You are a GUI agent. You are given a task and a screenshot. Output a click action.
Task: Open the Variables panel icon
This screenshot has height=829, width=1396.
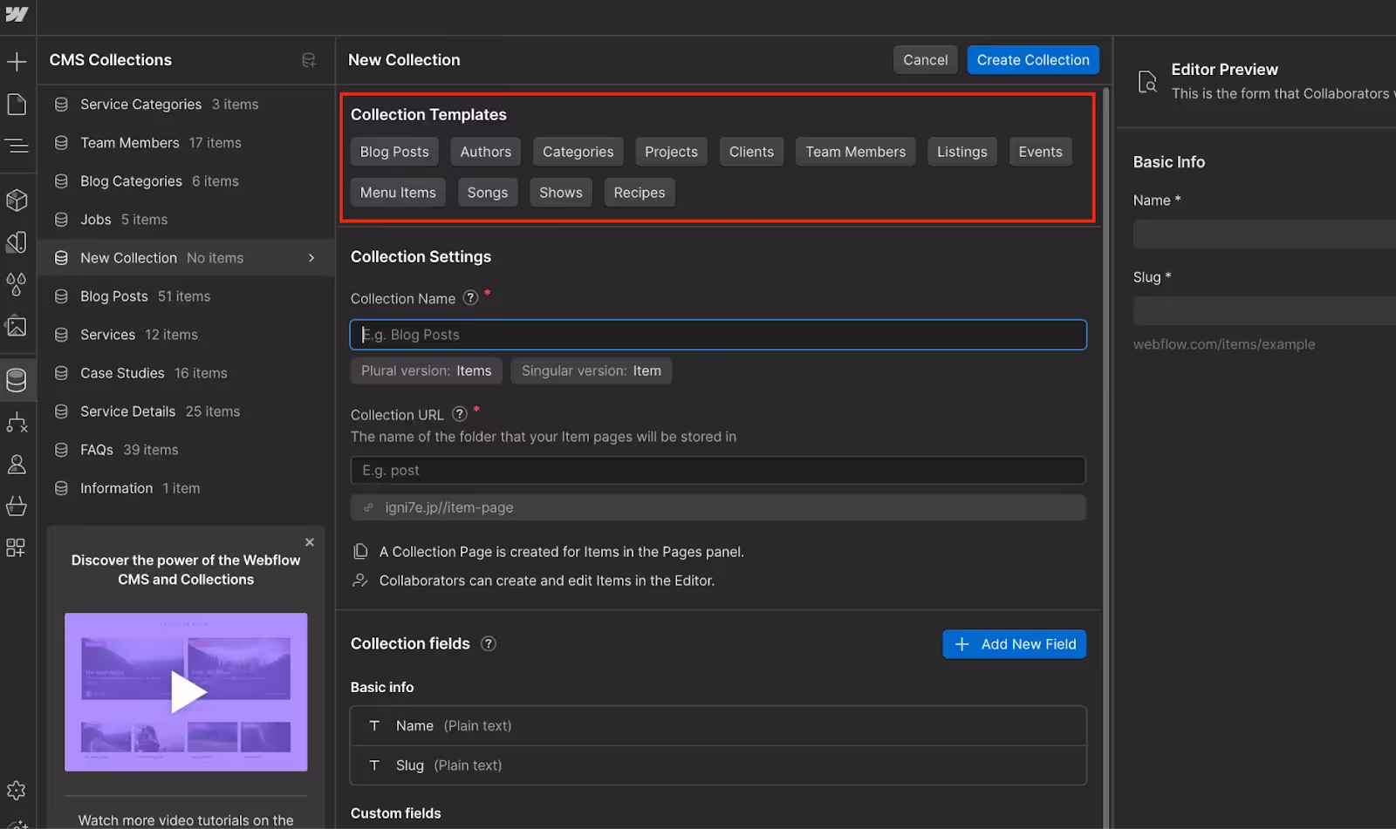[17, 242]
